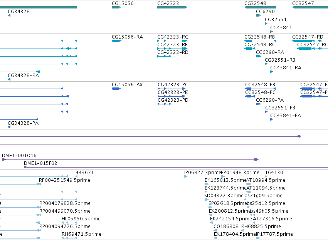The image size is (328, 240).
Task: Select EST EP02618.3prime
Action: pyautogui.click(x=228, y=203)
